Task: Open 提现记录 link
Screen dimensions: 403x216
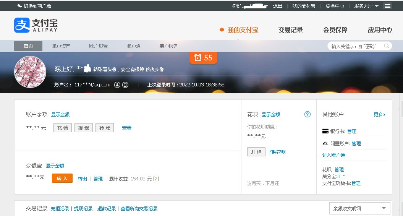Action: click(x=83, y=208)
